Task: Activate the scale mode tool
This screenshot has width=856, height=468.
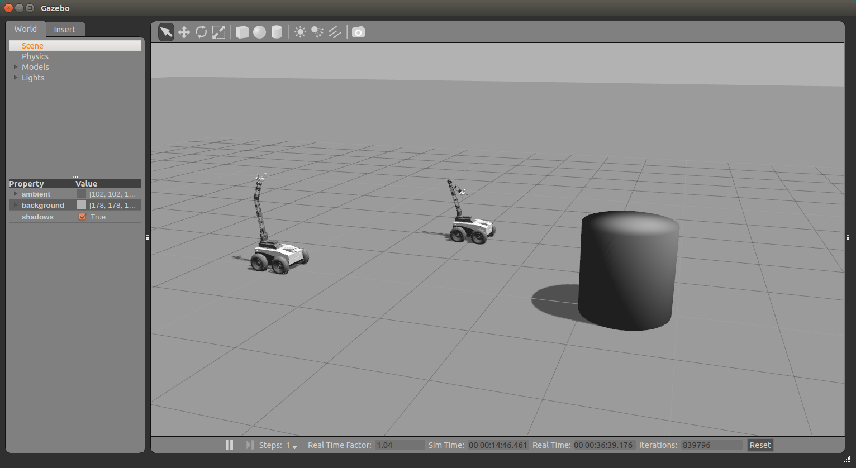Action: pyautogui.click(x=218, y=32)
